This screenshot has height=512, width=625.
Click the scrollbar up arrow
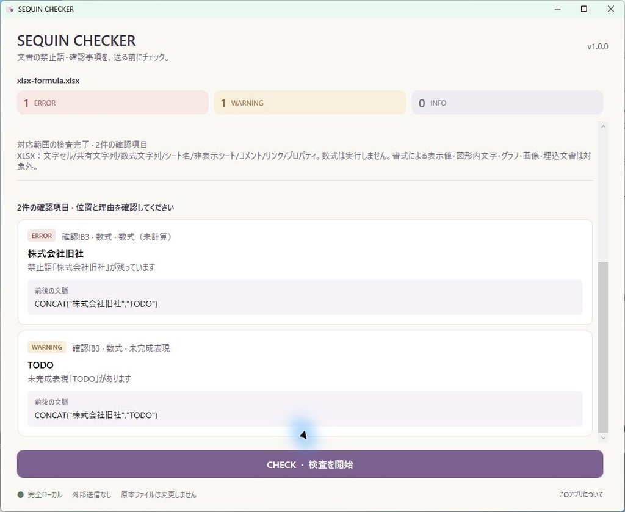[x=603, y=126]
